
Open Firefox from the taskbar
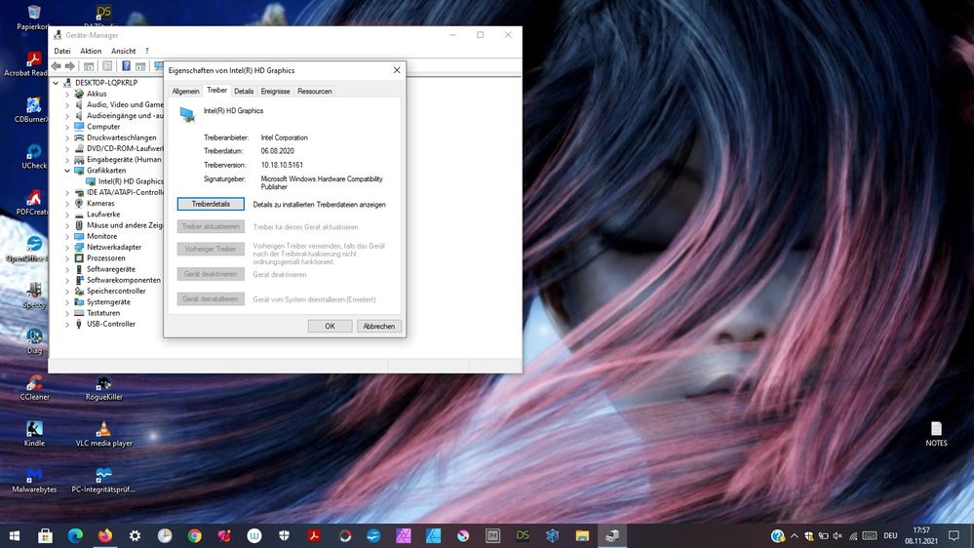[105, 535]
